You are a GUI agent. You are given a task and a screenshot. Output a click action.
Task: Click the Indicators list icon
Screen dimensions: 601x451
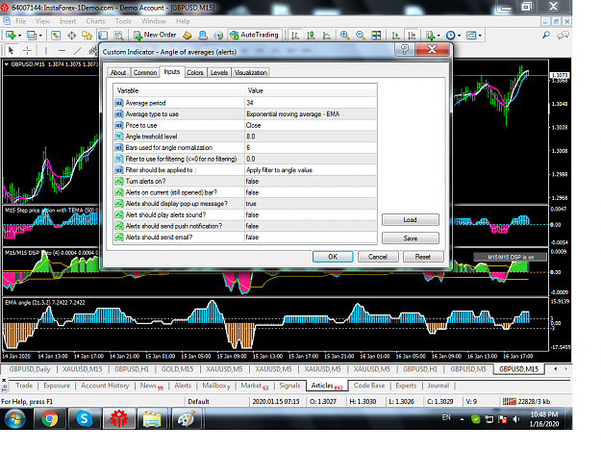tap(430, 36)
